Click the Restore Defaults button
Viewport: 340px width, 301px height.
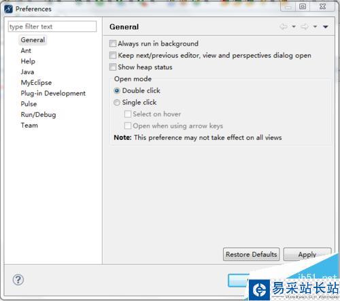coord(252,254)
